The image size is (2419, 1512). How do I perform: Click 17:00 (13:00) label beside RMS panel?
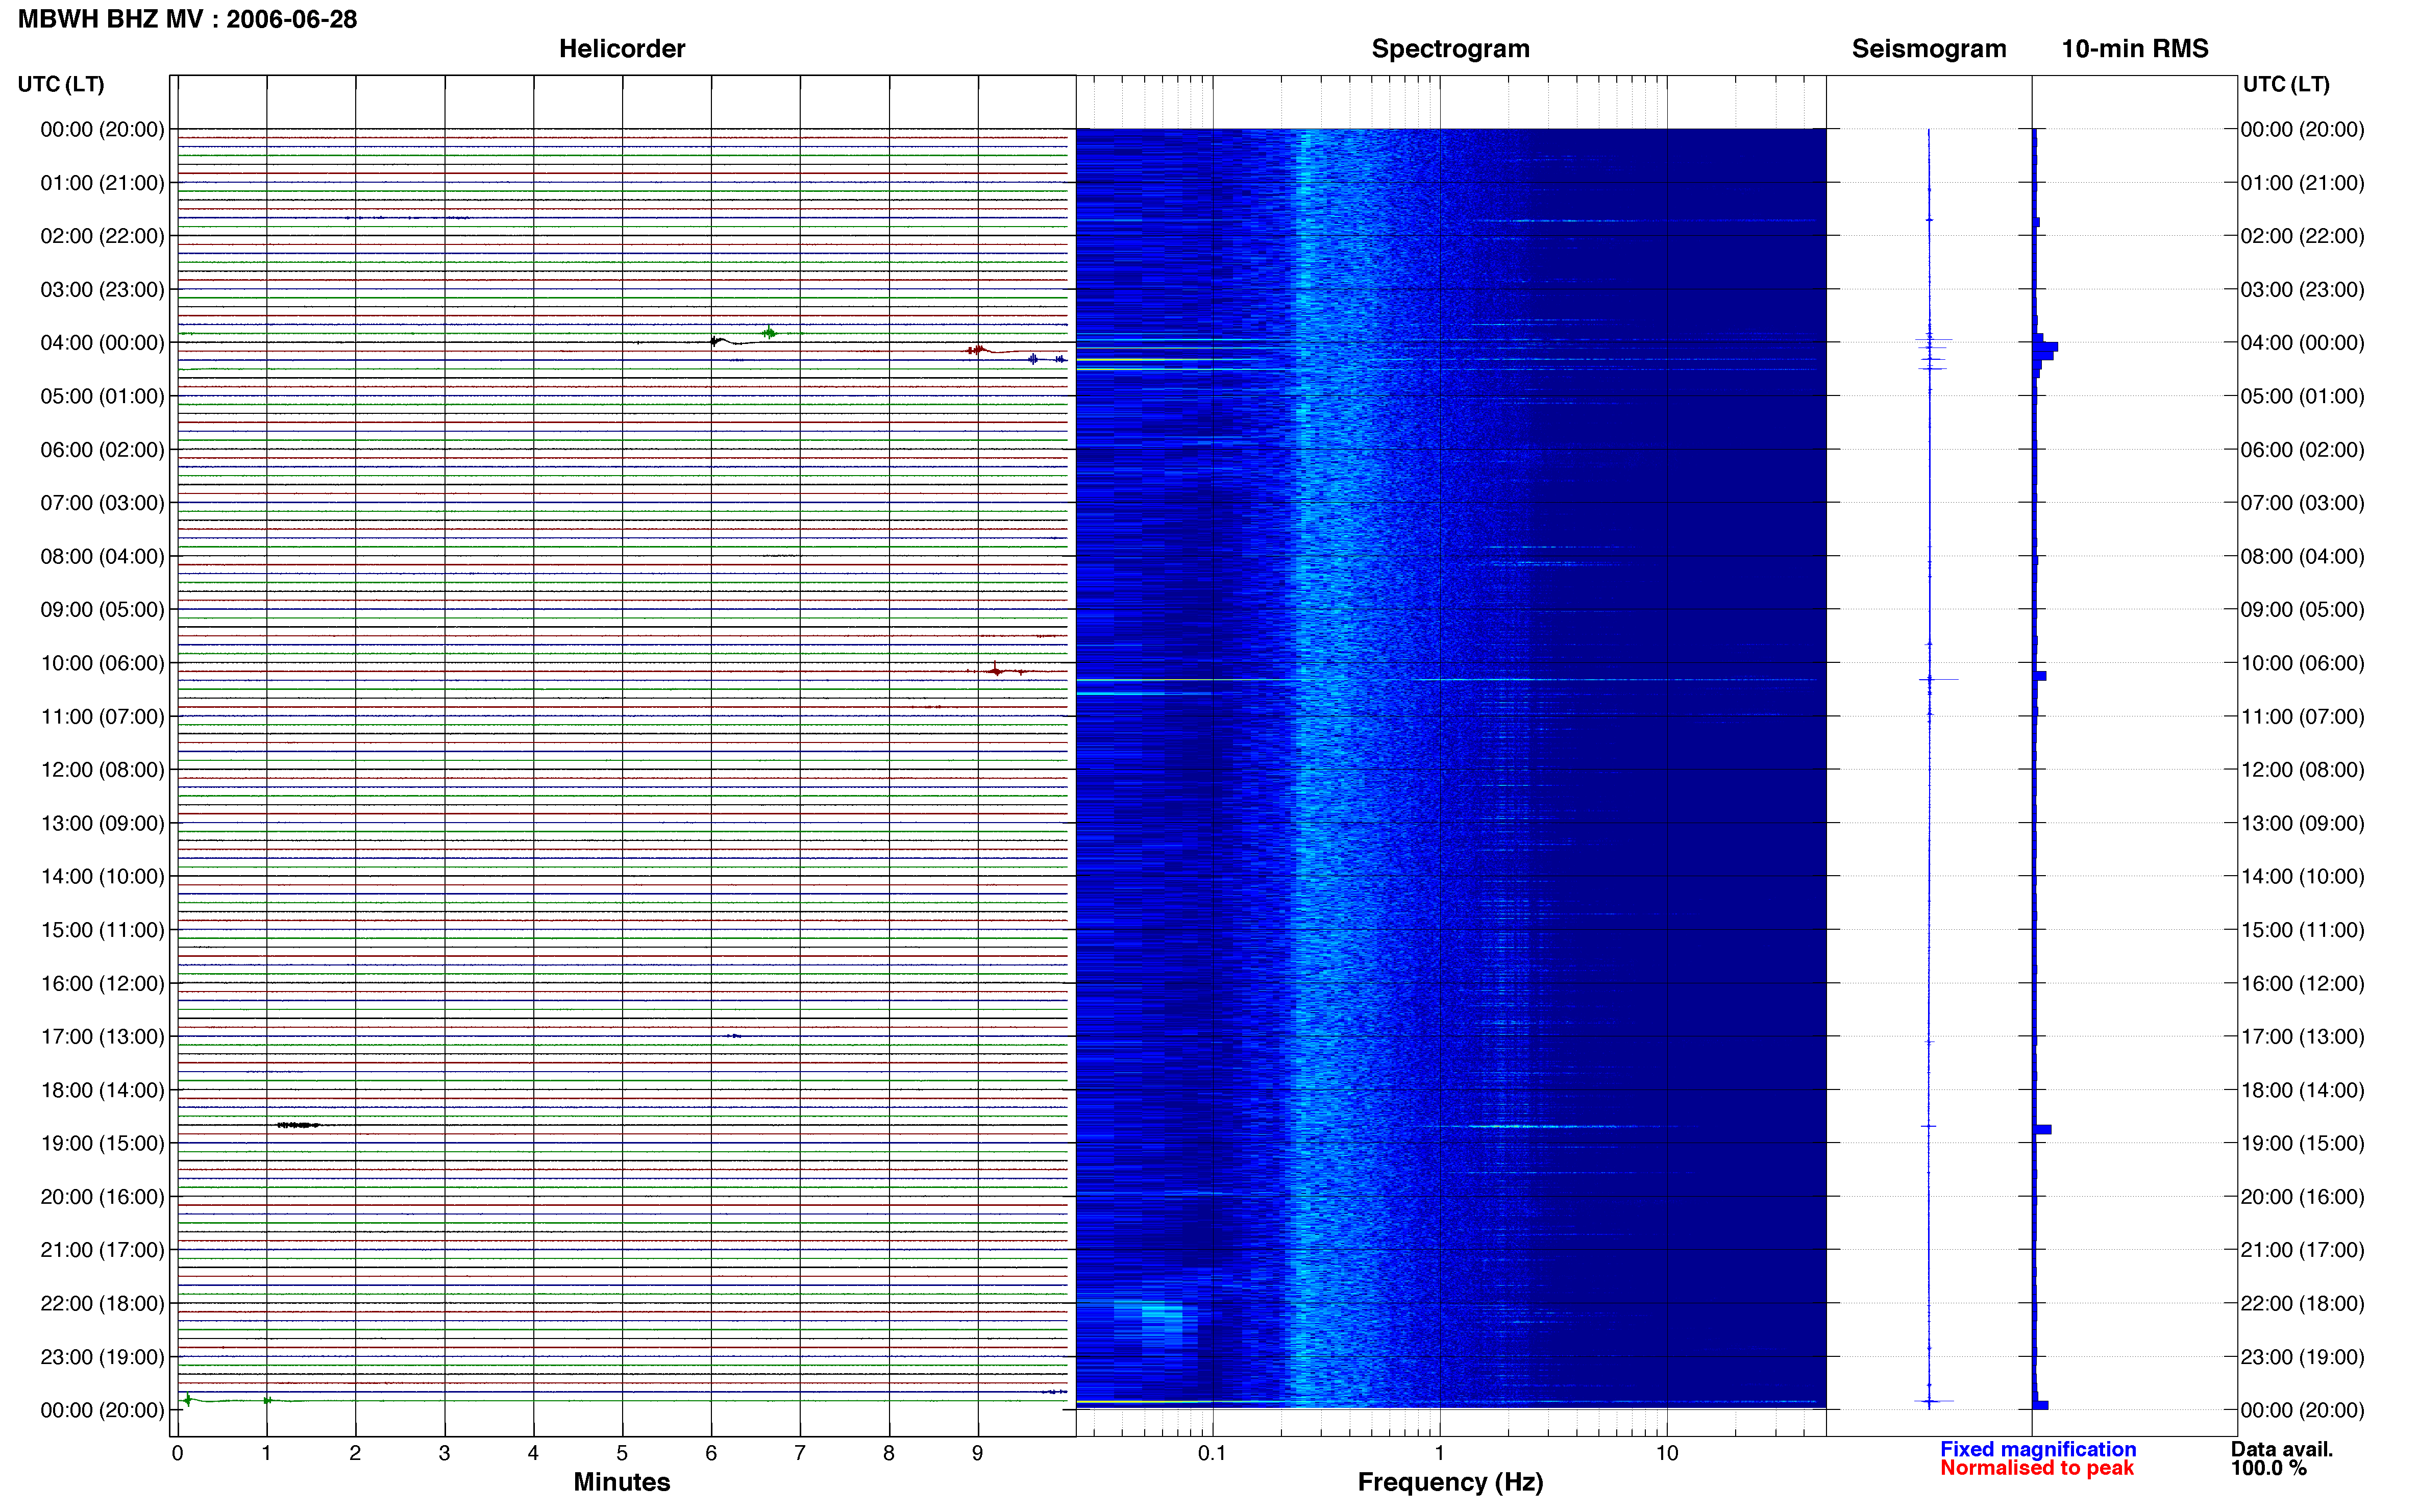click(2302, 1037)
